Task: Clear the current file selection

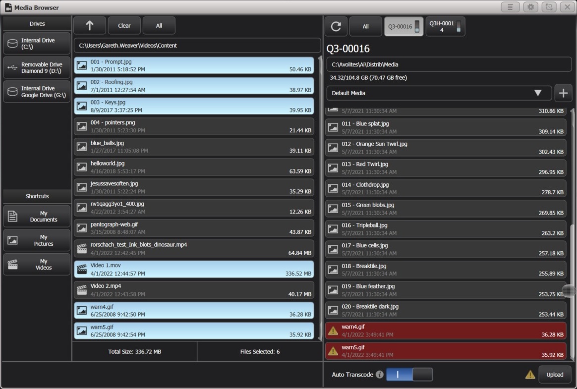Action: coord(124,25)
